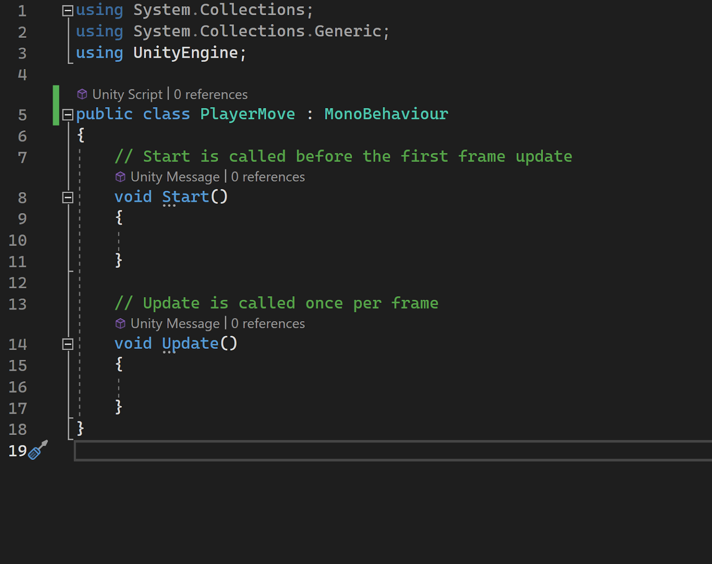Click the "void" keyword before Update

[133, 343]
